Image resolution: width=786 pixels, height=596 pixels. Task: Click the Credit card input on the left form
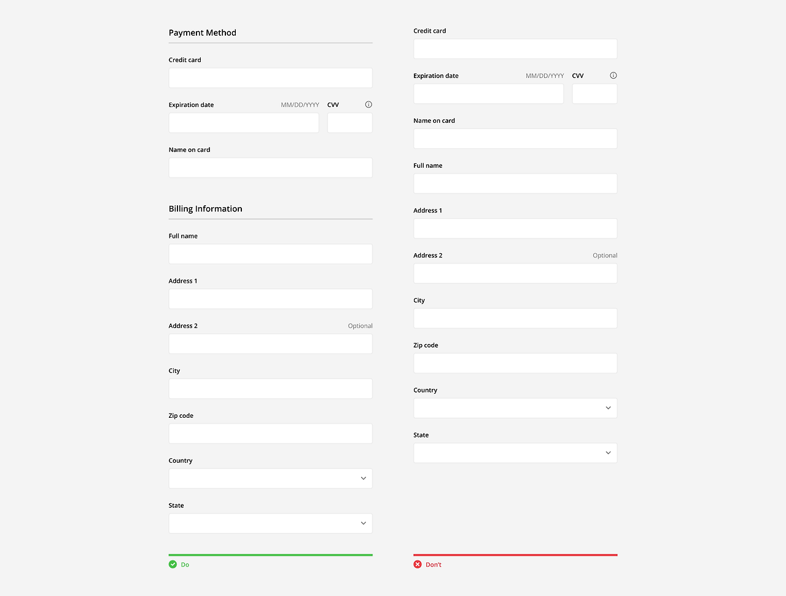[270, 77]
